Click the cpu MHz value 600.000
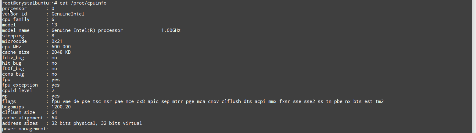 (x=61, y=46)
